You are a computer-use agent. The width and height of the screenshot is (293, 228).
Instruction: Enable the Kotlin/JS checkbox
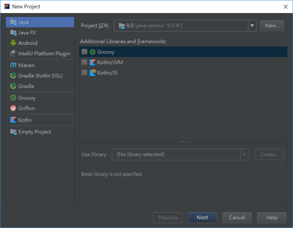85,73
